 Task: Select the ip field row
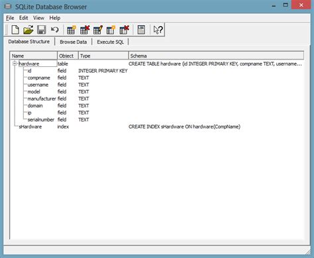[x=157, y=112]
